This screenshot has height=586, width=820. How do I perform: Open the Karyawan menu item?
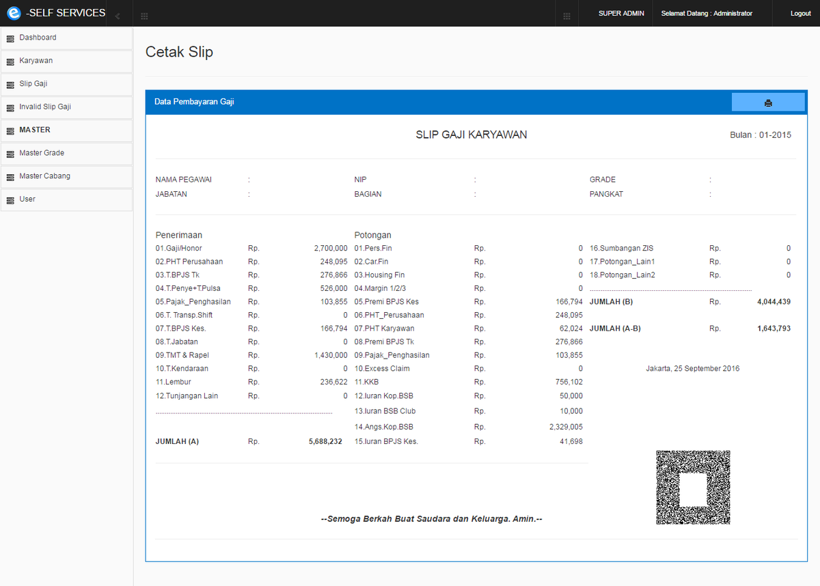pyautogui.click(x=66, y=61)
